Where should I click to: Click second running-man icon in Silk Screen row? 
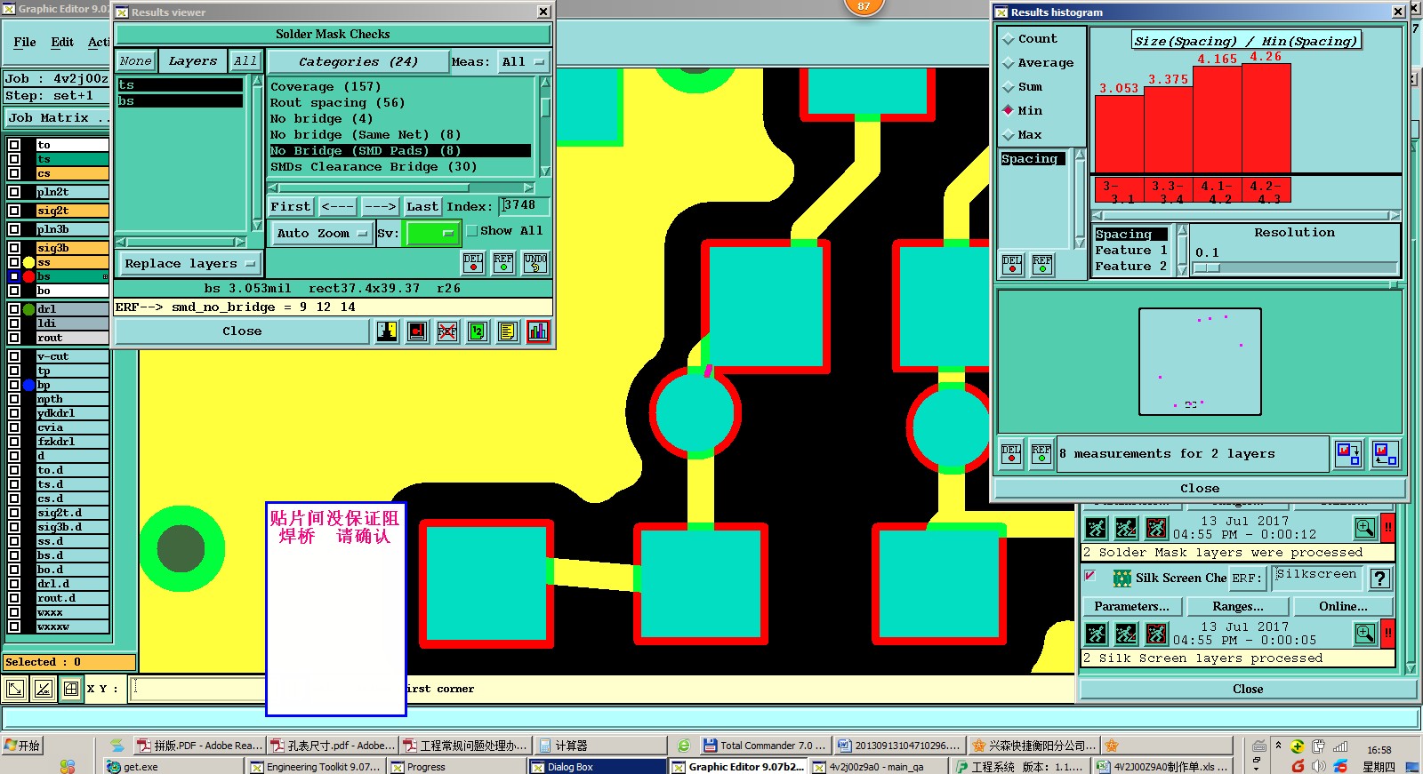[x=1126, y=634]
